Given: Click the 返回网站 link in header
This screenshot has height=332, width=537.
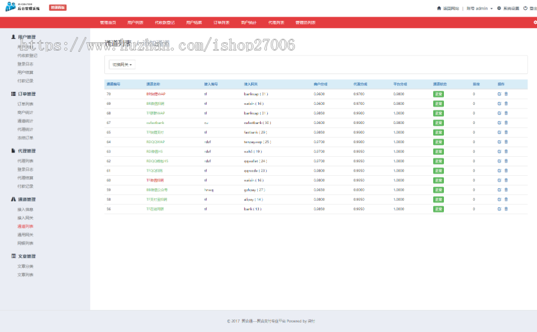Looking at the screenshot, I should 450,8.
